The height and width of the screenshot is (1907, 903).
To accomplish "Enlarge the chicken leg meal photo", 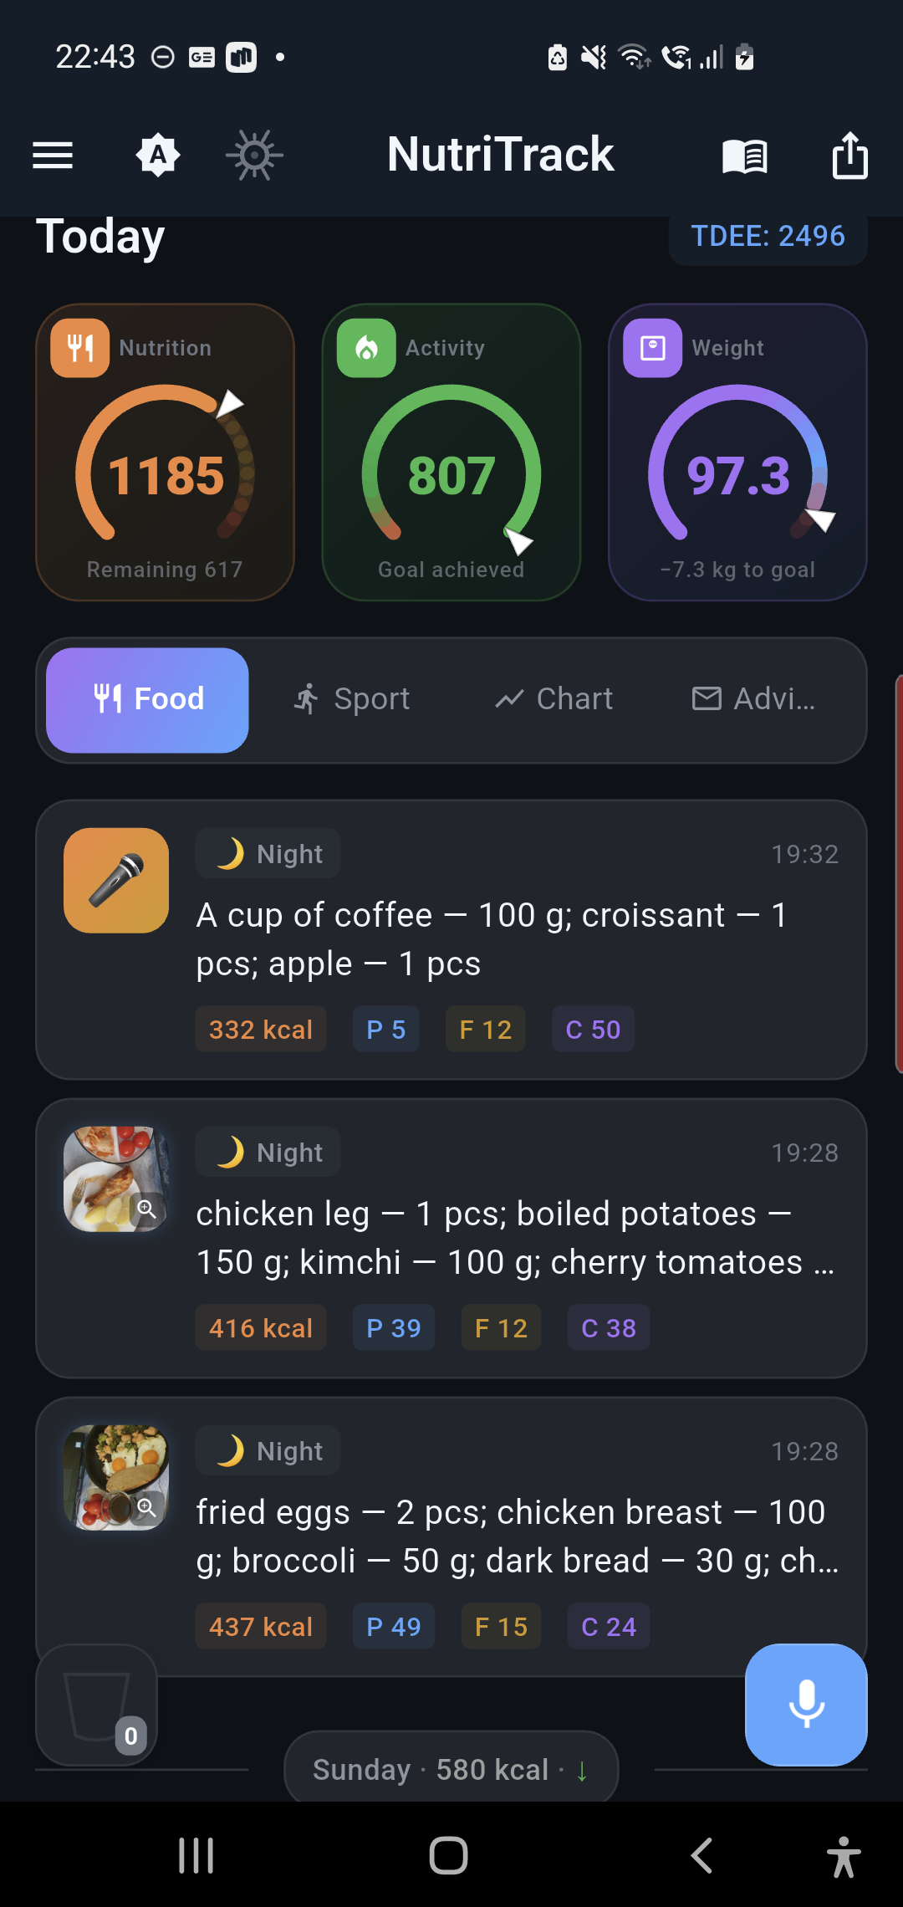I will (116, 1178).
